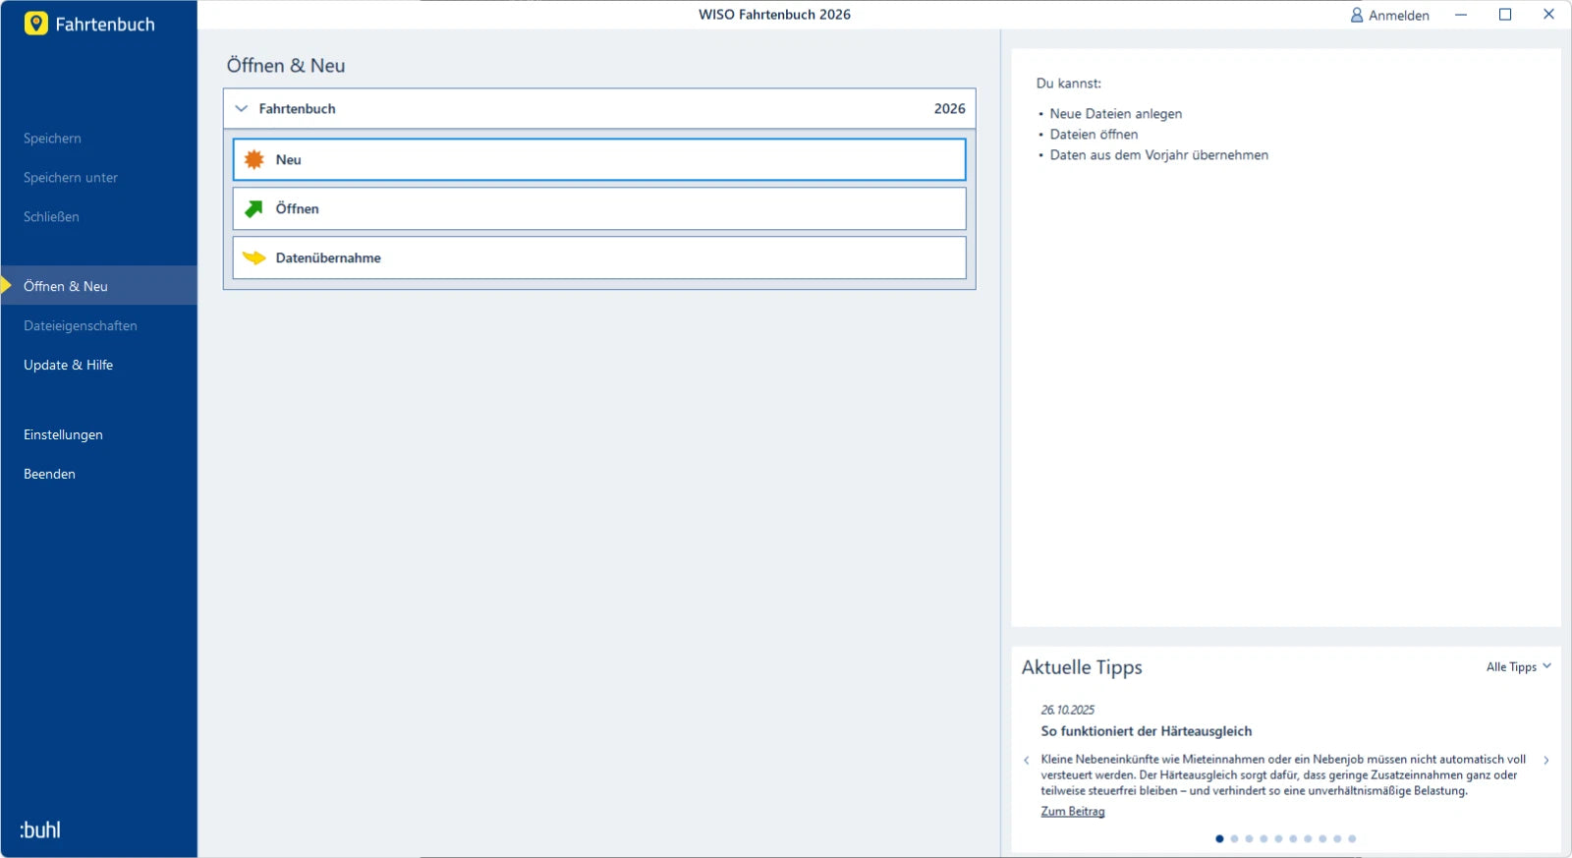Select Speichern in the sidebar
This screenshot has height=858, width=1572.
click(x=53, y=139)
